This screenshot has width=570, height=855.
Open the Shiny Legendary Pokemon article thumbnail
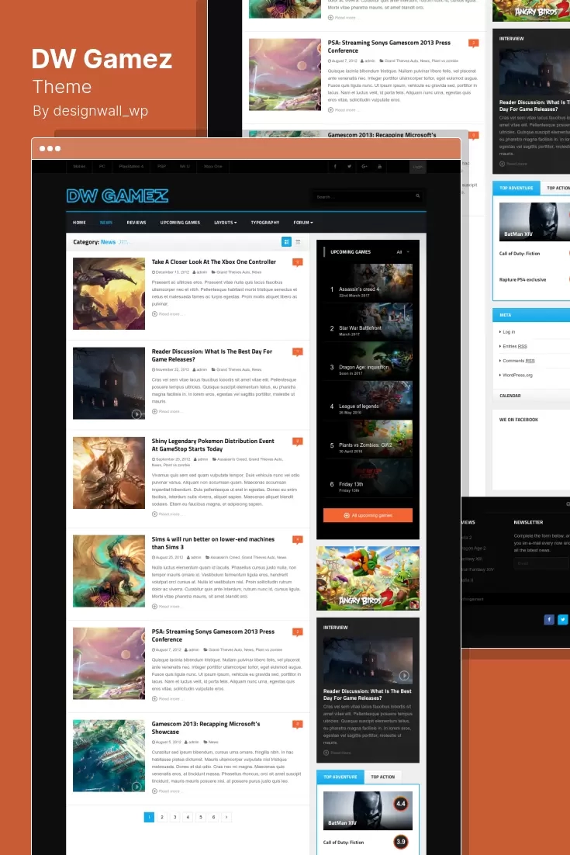[109, 472]
